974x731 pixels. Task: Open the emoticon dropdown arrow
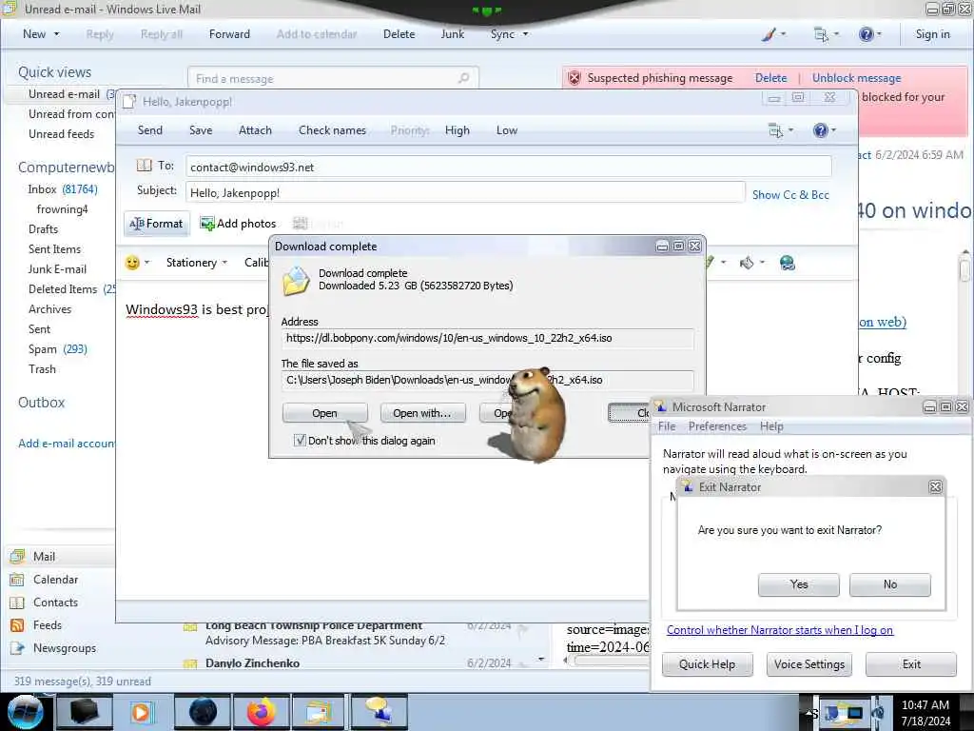point(147,263)
